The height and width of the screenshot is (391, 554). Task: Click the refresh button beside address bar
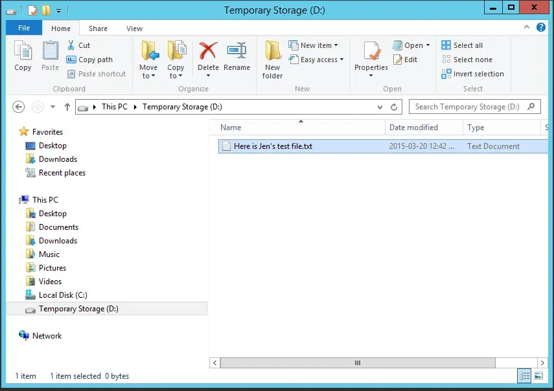pos(395,107)
